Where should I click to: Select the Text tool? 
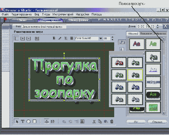[x=23, y=122]
